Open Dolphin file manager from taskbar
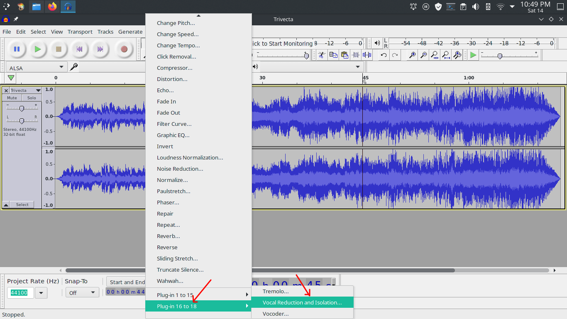This screenshot has height=319, width=567. tap(37, 6)
